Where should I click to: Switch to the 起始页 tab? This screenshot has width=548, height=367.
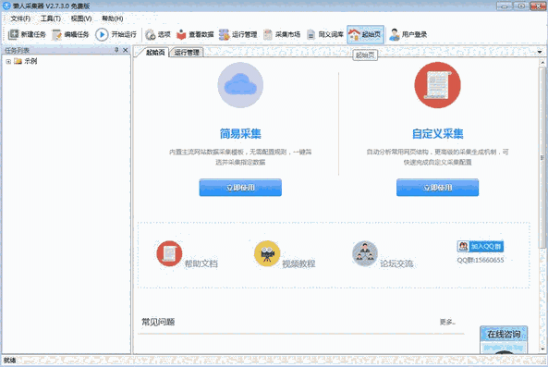click(x=155, y=53)
